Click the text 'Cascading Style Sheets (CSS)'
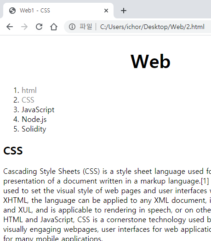The height and width of the screenshot is (241, 211). (x=51, y=172)
